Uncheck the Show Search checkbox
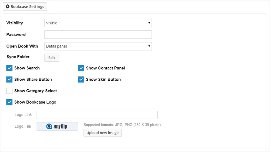 click(x=9, y=68)
